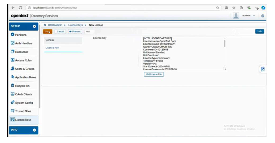Screen dimensions: 275x143
Task: Open the Recycle Bin icon
Action: click(12, 86)
